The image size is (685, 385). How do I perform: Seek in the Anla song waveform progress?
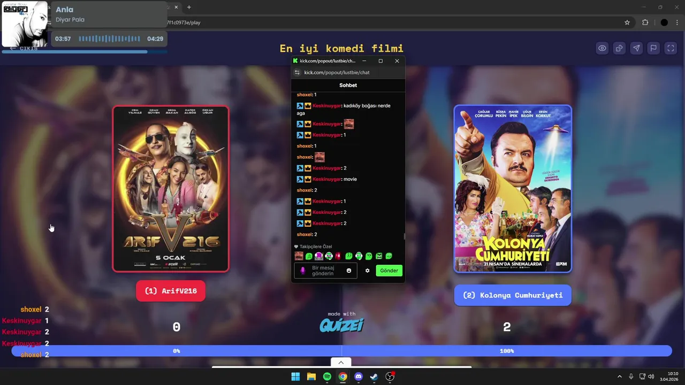coord(110,38)
